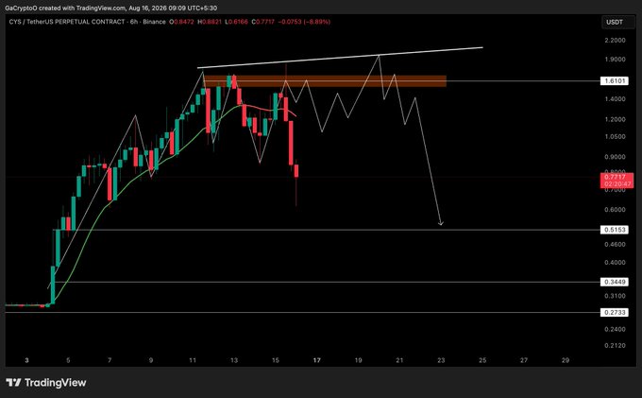Click the 0.2120 price axis label
The image size is (642, 398).
615,346
